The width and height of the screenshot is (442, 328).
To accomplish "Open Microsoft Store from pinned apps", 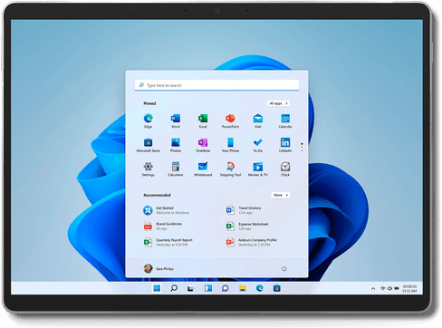I will click(x=148, y=145).
